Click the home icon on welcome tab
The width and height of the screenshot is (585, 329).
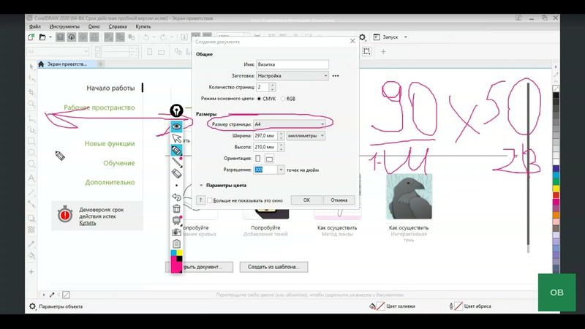pyautogui.click(x=42, y=64)
